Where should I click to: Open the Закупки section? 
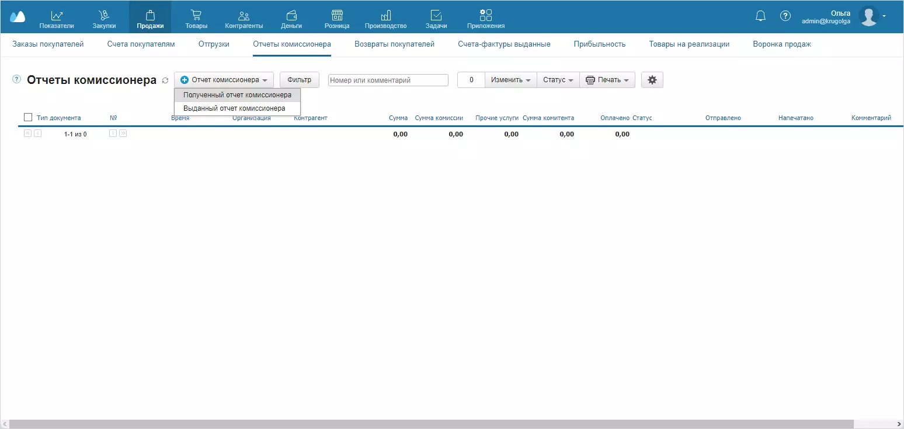coord(104,19)
